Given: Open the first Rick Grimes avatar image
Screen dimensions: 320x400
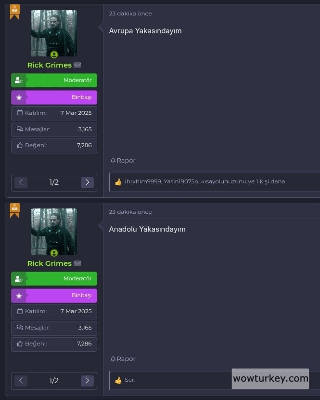Looking at the screenshot, I should click(x=54, y=33).
